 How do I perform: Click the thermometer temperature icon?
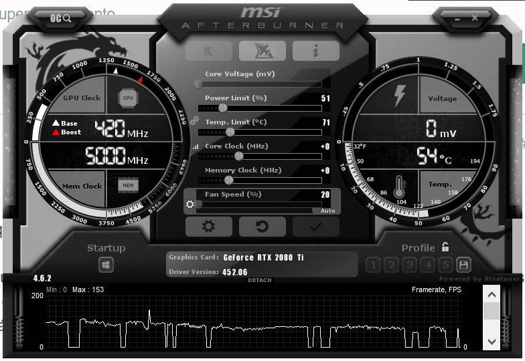(399, 187)
